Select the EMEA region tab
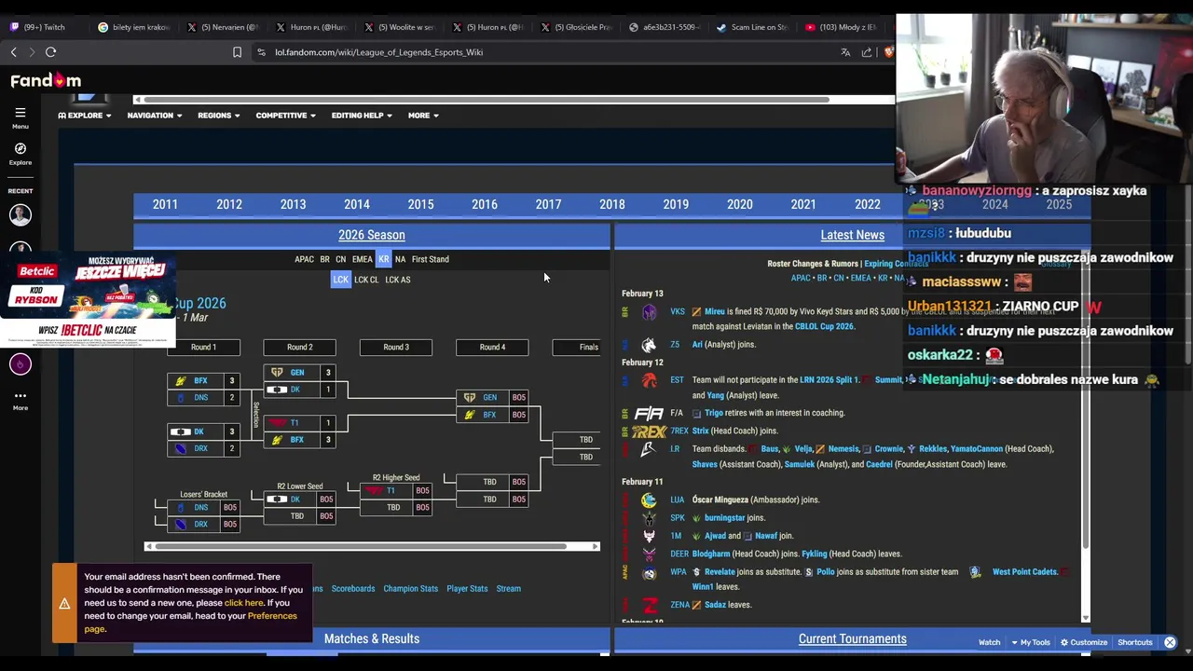 pos(363,259)
